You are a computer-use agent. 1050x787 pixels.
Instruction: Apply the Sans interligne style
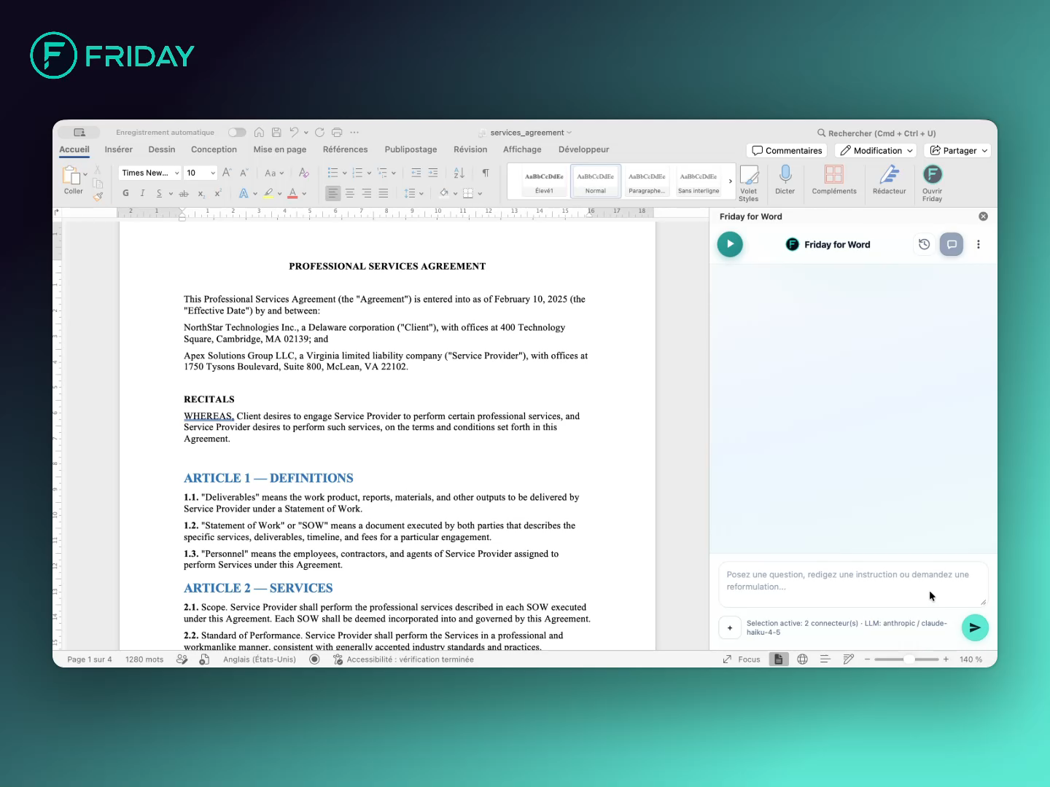click(x=699, y=181)
